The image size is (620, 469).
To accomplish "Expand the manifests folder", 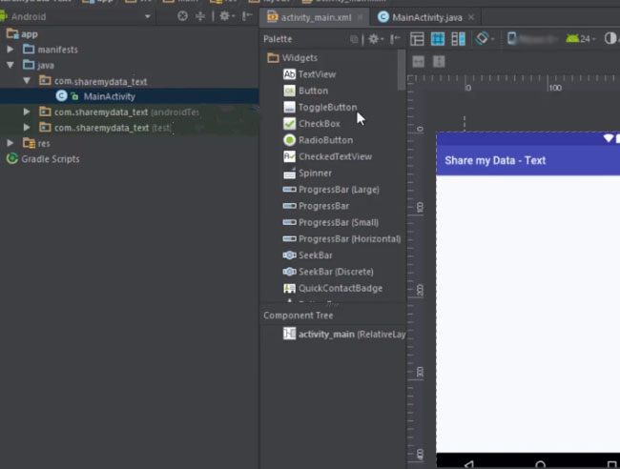I will 11,49.
